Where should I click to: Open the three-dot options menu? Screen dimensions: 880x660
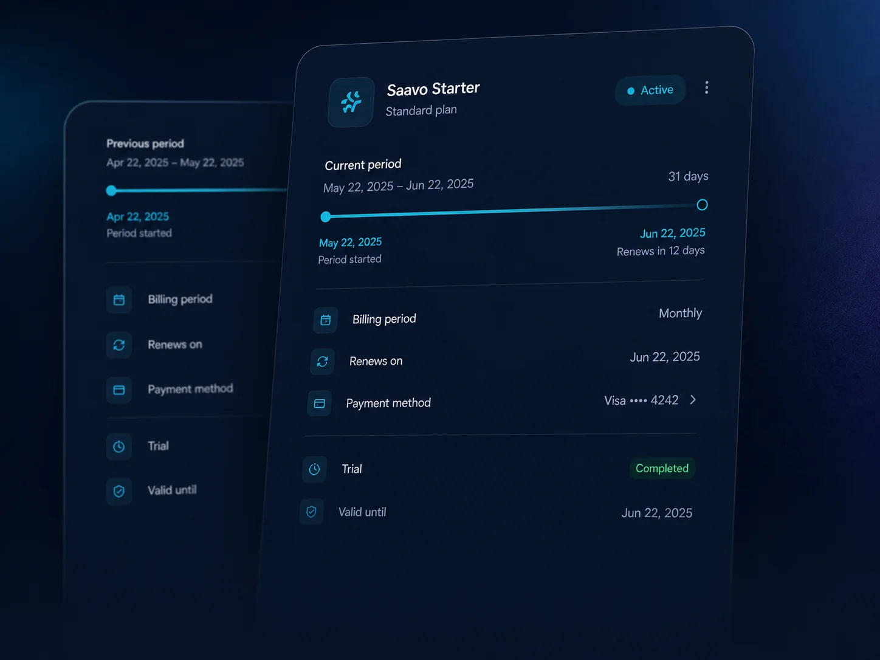click(706, 88)
